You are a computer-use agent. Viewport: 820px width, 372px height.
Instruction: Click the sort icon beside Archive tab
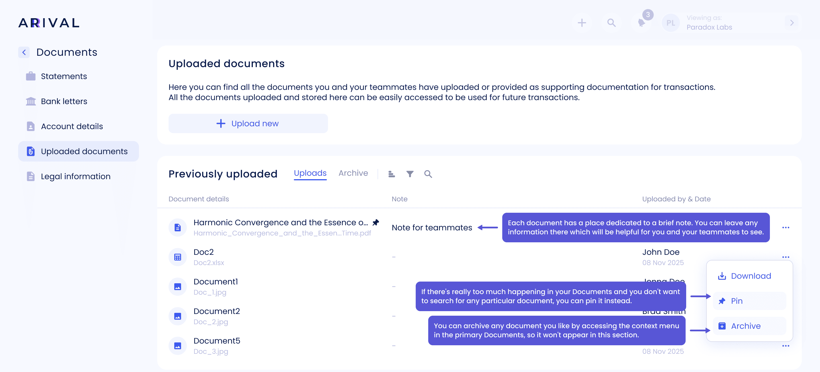coord(391,174)
